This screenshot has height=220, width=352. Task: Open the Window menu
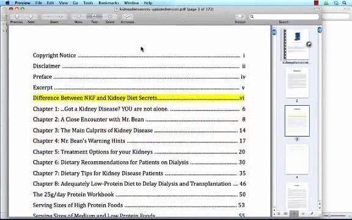click(131, 3)
